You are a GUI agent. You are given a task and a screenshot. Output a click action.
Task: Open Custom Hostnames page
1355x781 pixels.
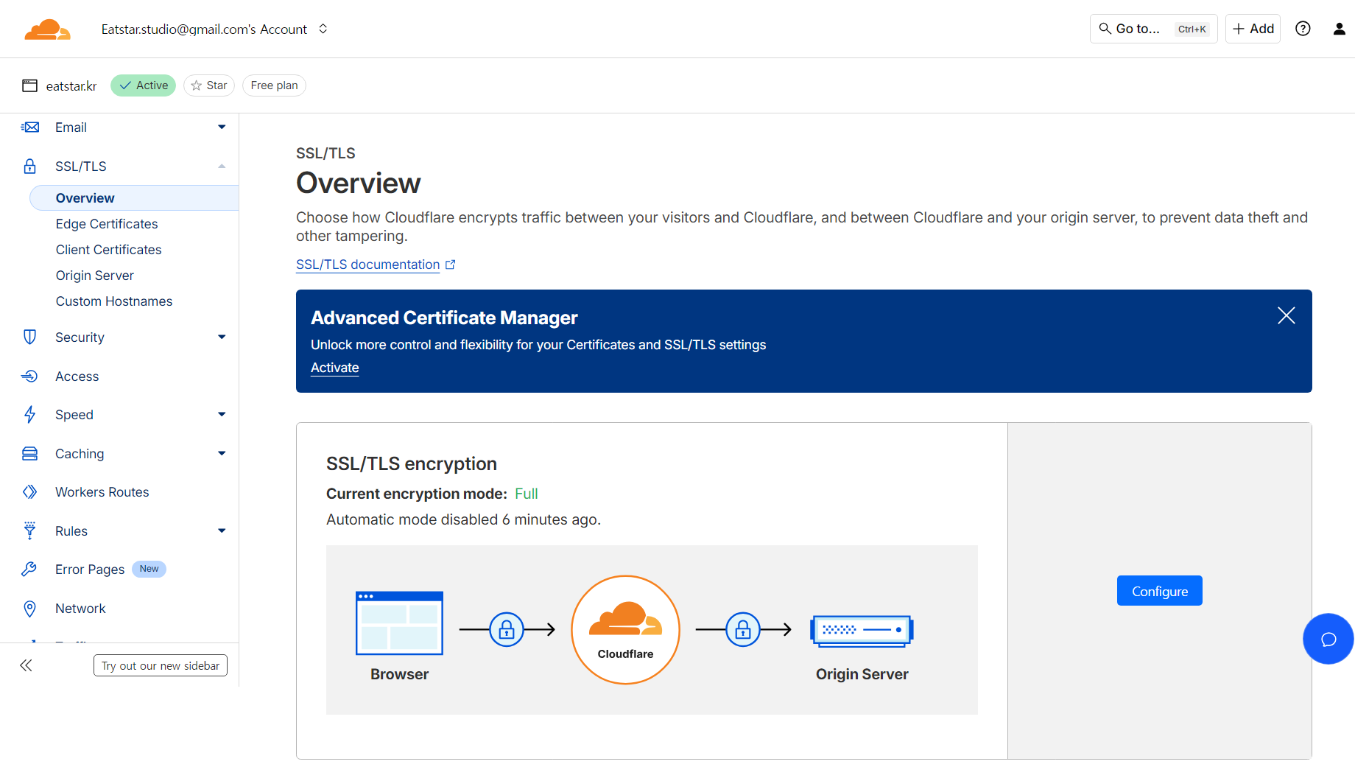pyautogui.click(x=114, y=301)
